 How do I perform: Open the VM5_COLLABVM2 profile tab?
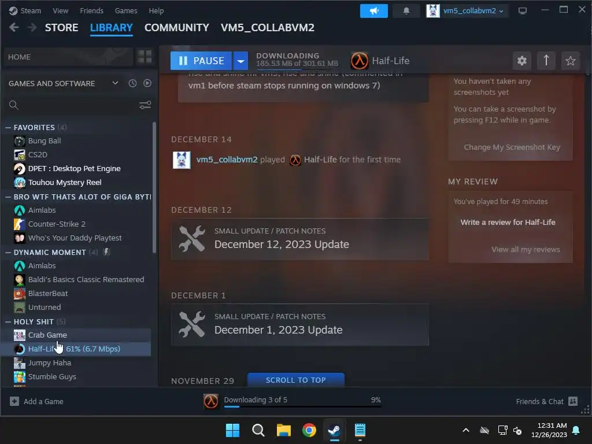tap(267, 28)
